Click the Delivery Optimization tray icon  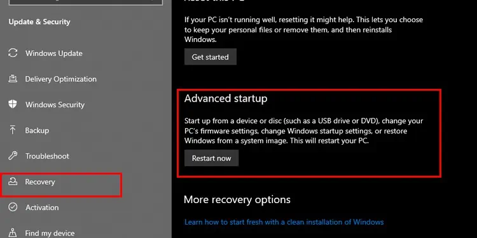point(13,79)
